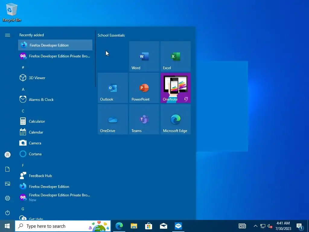This screenshot has width=309, height=232.
Task: Open the network status tray icon
Action: pyautogui.click(x=263, y=226)
